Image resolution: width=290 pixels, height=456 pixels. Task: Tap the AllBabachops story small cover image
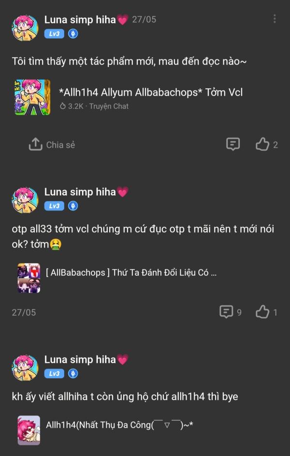coord(29,278)
